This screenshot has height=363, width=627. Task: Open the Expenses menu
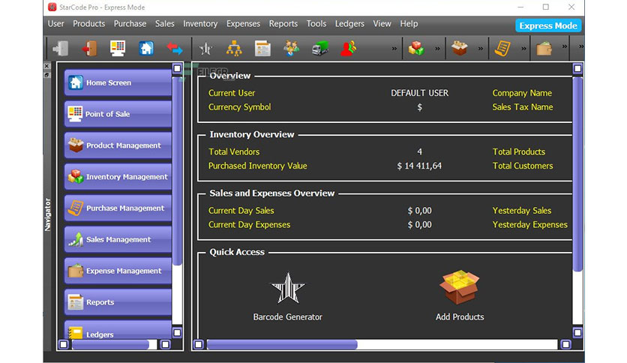point(243,23)
